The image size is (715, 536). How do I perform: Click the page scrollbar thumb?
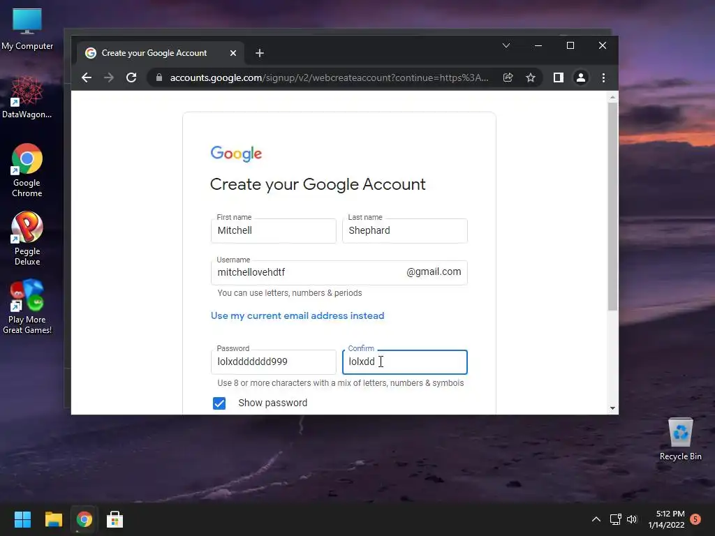612,207
